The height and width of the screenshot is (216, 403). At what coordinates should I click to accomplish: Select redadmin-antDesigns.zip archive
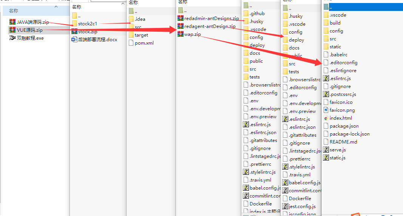[x=208, y=18]
